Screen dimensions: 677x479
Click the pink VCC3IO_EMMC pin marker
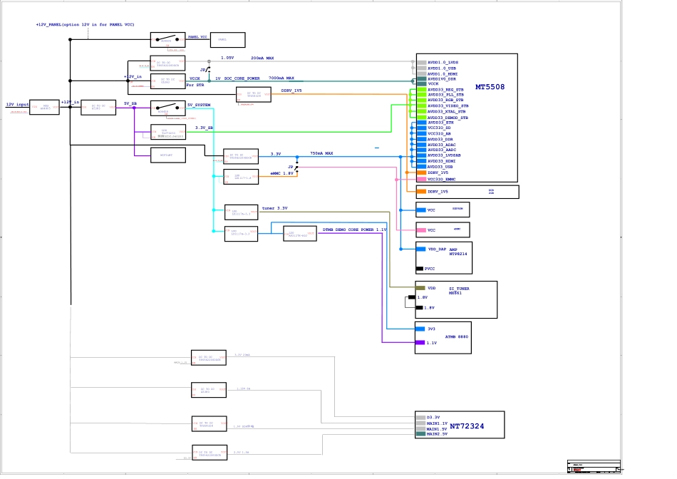click(421, 180)
